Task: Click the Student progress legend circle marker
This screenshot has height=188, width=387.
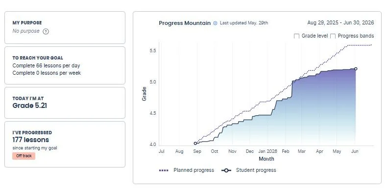Action: [226, 170]
